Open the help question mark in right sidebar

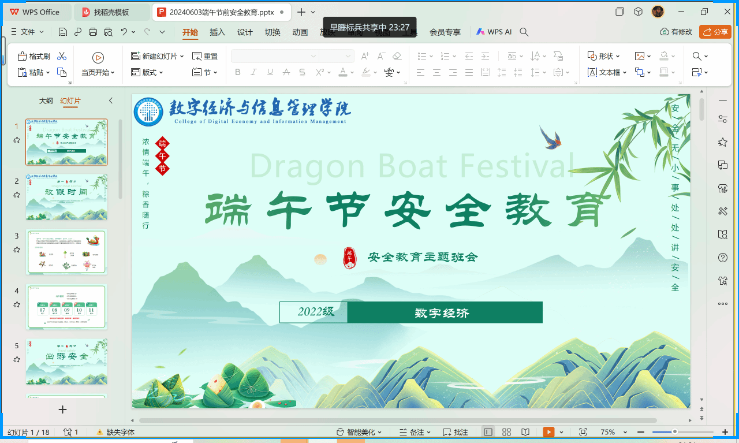(722, 258)
